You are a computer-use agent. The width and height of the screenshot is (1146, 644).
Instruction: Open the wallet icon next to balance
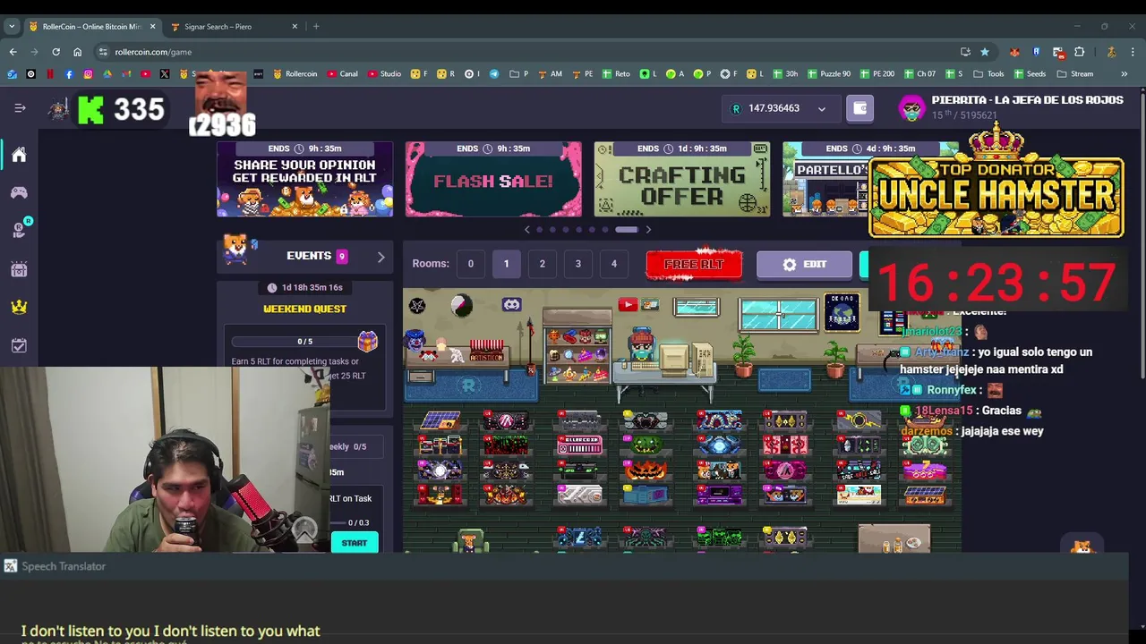(x=859, y=108)
